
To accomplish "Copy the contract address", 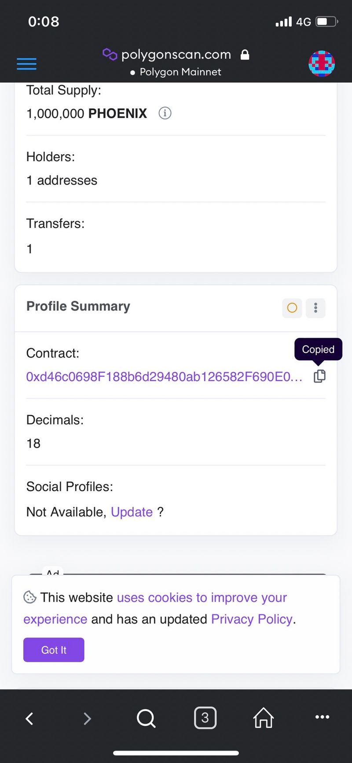I will click(x=319, y=376).
